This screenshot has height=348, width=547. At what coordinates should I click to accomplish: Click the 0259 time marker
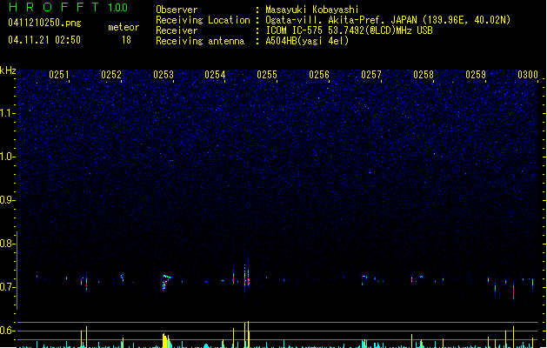click(x=476, y=75)
